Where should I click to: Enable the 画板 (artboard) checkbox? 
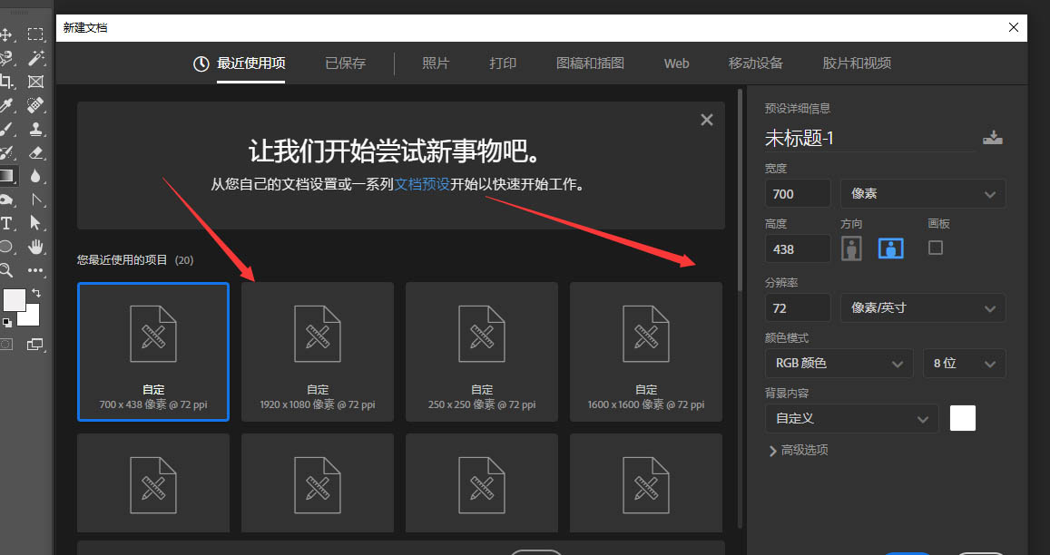point(936,248)
